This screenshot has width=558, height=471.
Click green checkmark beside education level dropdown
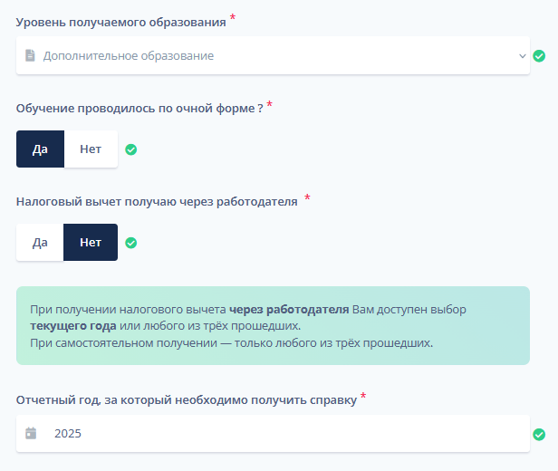click(539, 56)
